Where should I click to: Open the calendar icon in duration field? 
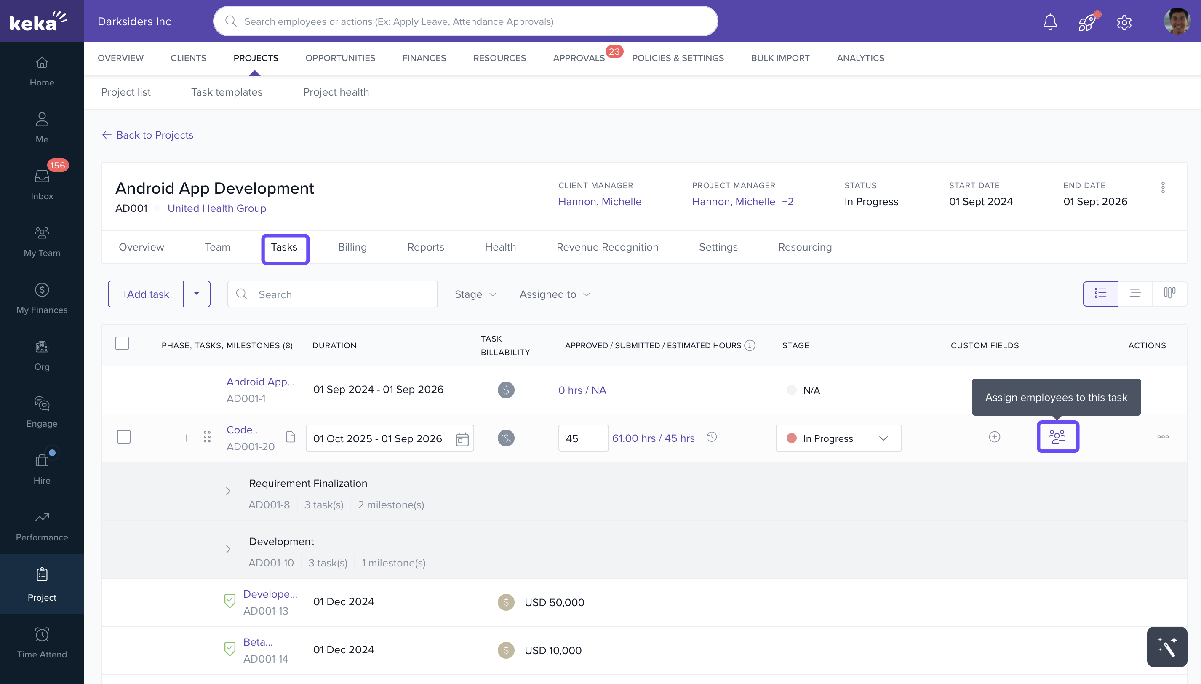[x=462, y=439]
